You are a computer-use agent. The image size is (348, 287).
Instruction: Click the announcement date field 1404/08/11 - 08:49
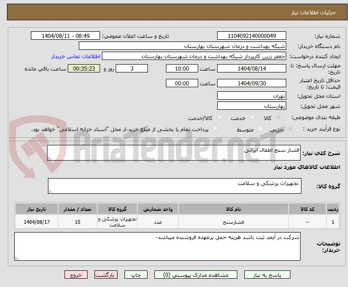pos(65,36)
